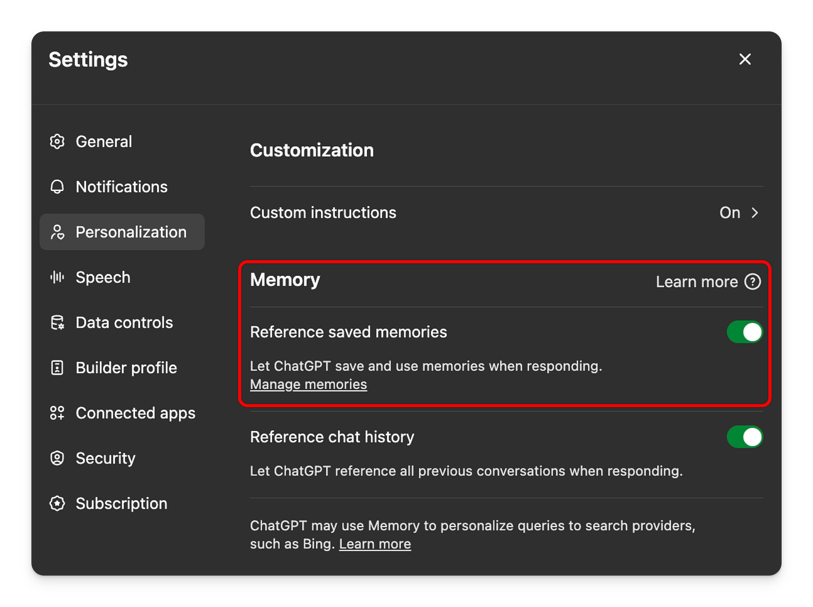Turn off Reference chat history toggle

(x=744, y=437)
